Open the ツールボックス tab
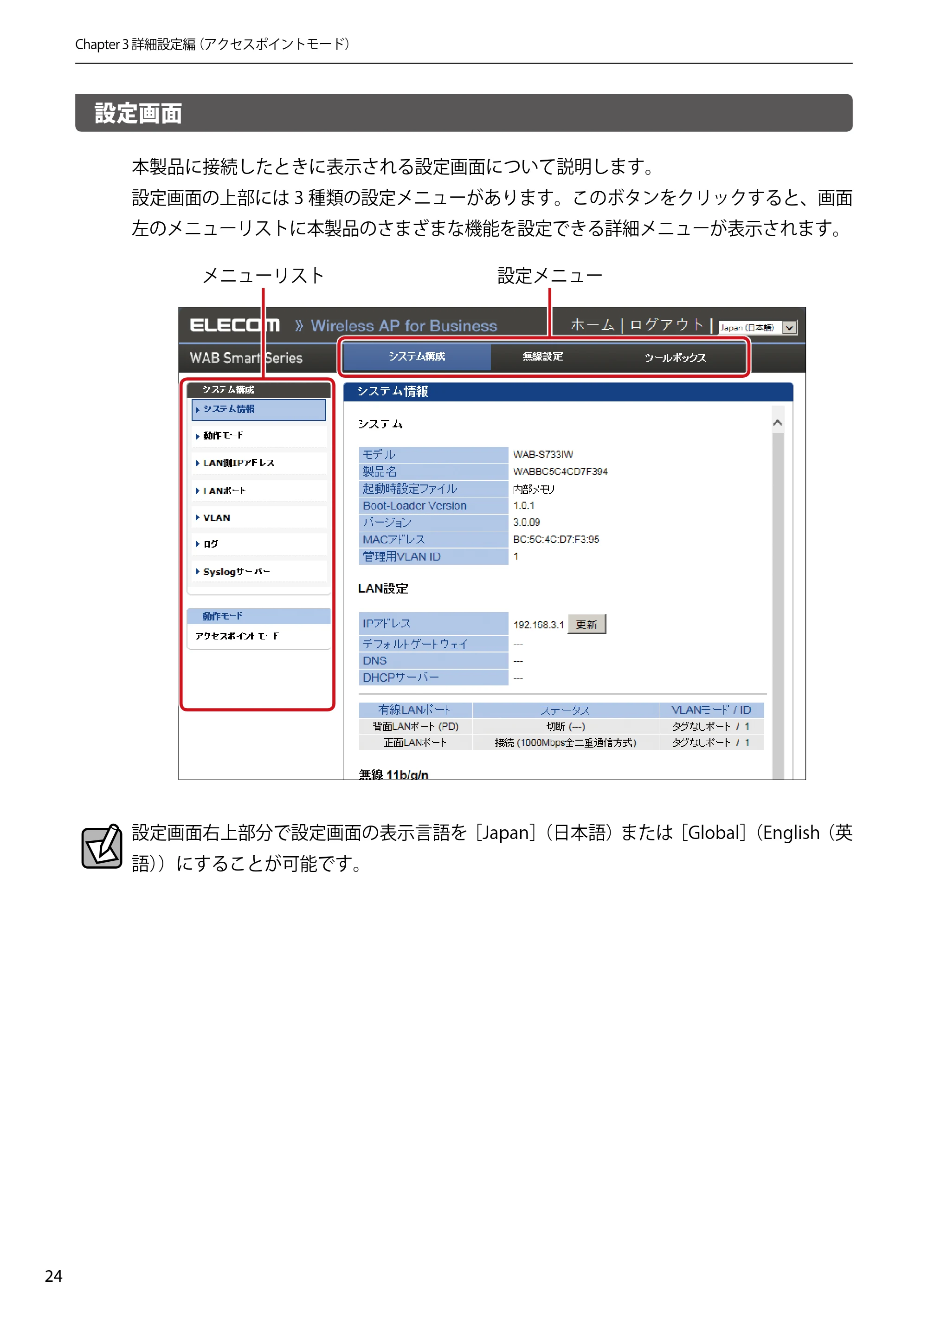 pos(675,357)
